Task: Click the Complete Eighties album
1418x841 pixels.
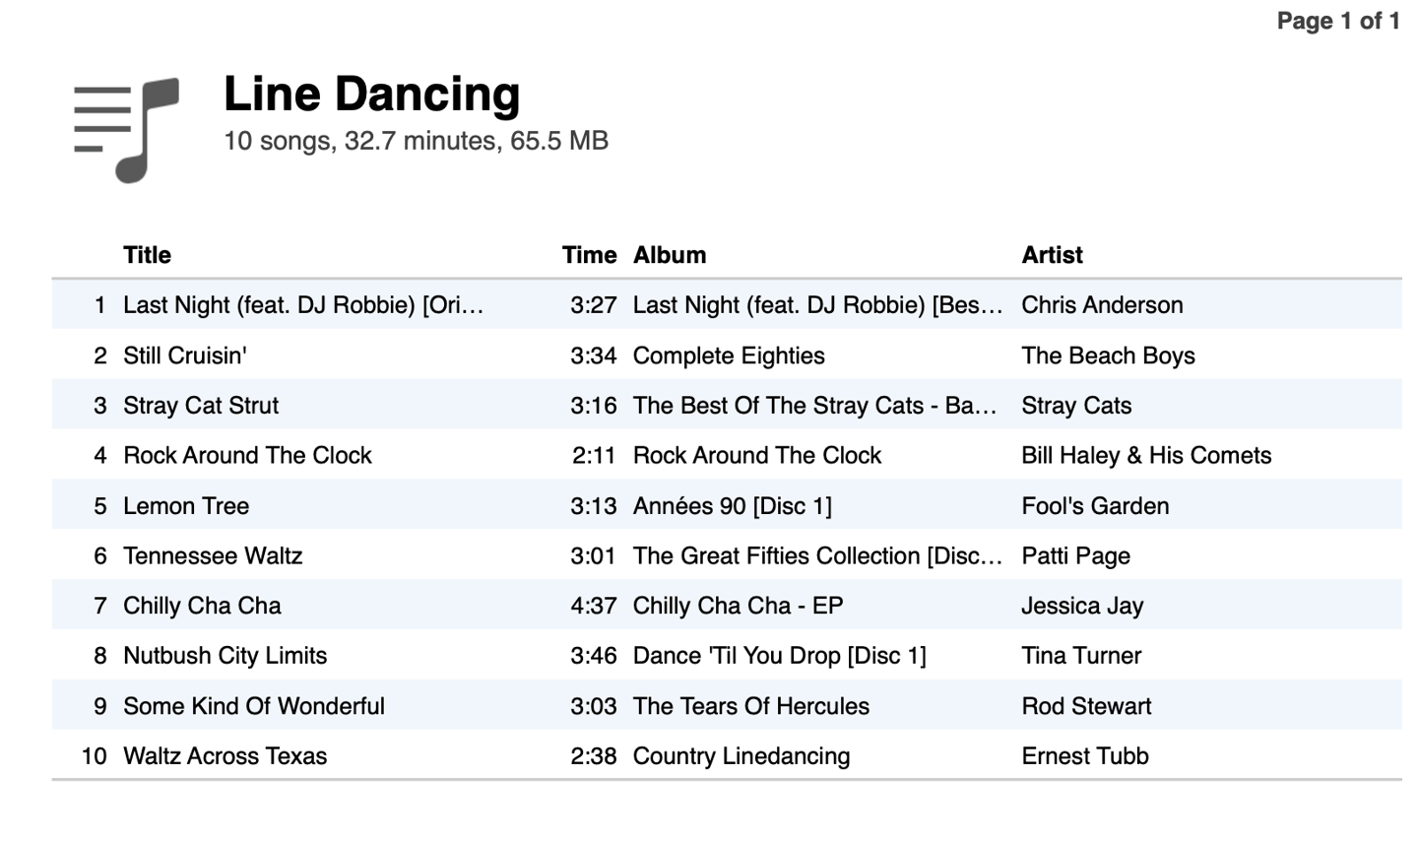Action: [729, 356]
